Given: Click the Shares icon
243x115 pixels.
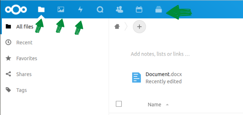Looking at the screenshot, I should click(8, 74).
